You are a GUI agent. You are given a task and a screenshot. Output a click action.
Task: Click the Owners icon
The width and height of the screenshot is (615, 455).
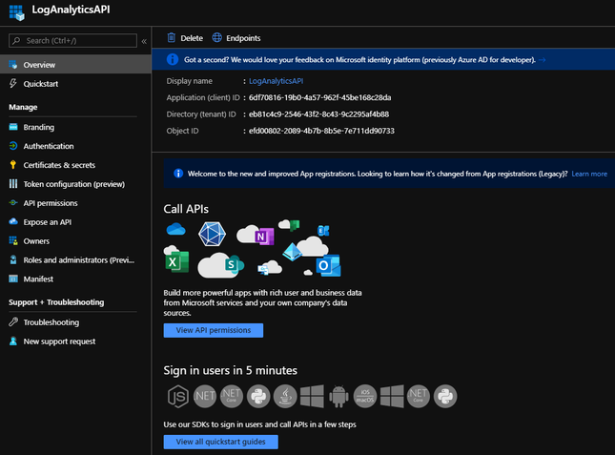pos(13,240)
